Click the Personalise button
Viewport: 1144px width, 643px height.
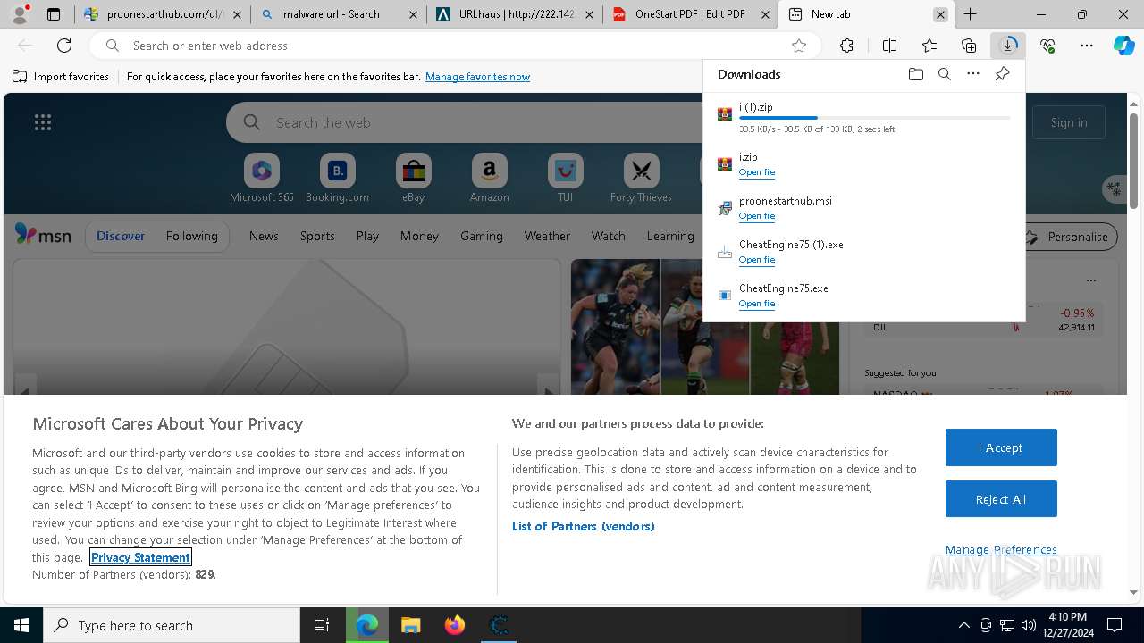tap(1069, 237)
